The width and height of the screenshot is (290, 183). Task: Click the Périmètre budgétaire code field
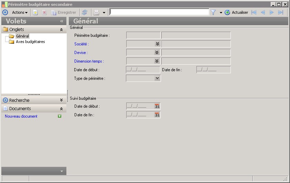point(143,35)
